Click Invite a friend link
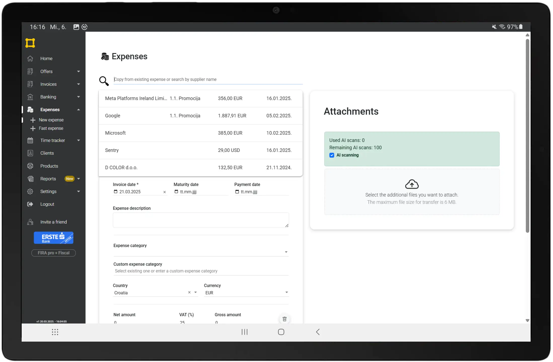Image resolution: width=553 pixels, height=362 pixels. [x=54, y=222]
